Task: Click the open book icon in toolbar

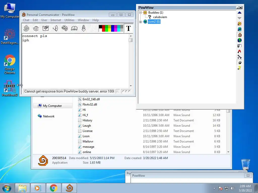Action: (x=74, y=28)
